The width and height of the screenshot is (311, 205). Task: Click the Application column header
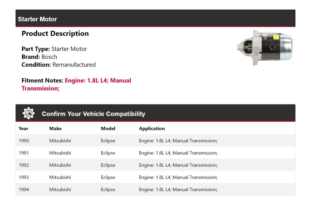[152, 128]
